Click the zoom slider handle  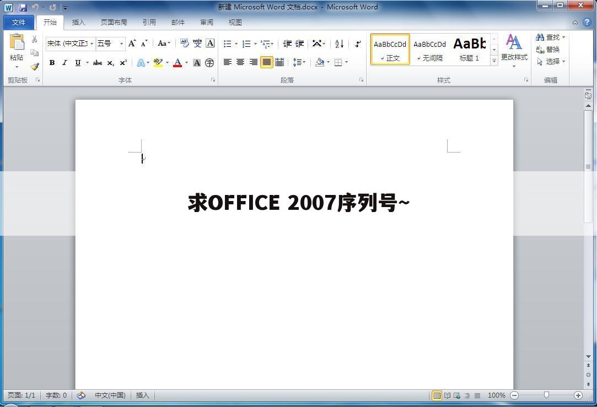click(x=546, y=395)
